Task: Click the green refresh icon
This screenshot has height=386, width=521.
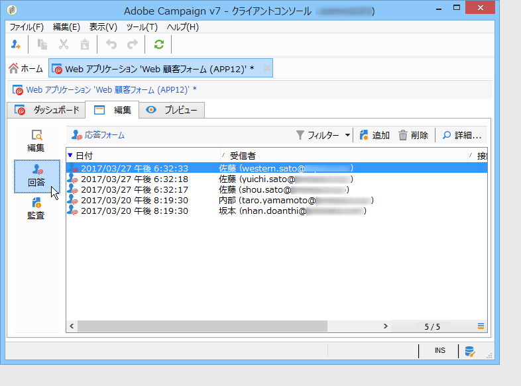Action: coord(159,44)
